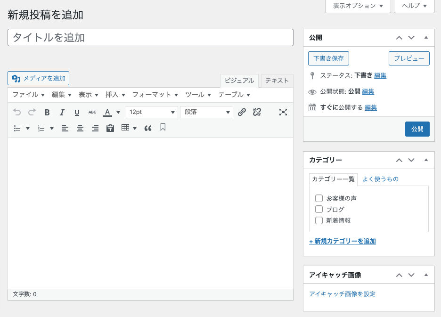The image size is (441, 317).
Task: Expand 表示オプション panel
Action: tap(358, 6)
